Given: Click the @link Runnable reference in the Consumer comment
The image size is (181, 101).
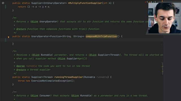Looking at the screenshot, I should coord(82,96).
